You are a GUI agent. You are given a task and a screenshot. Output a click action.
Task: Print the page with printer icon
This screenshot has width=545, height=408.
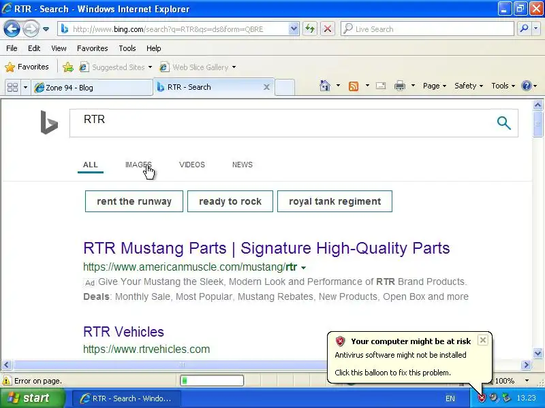click(x=400, y=86)
